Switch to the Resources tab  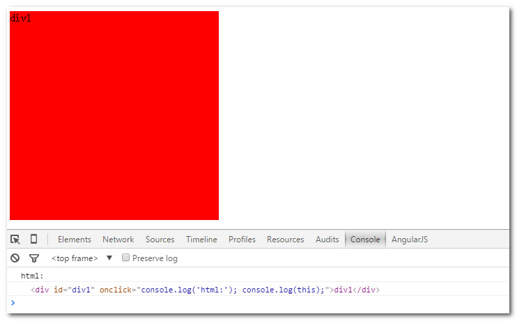(x=285, y=240)
